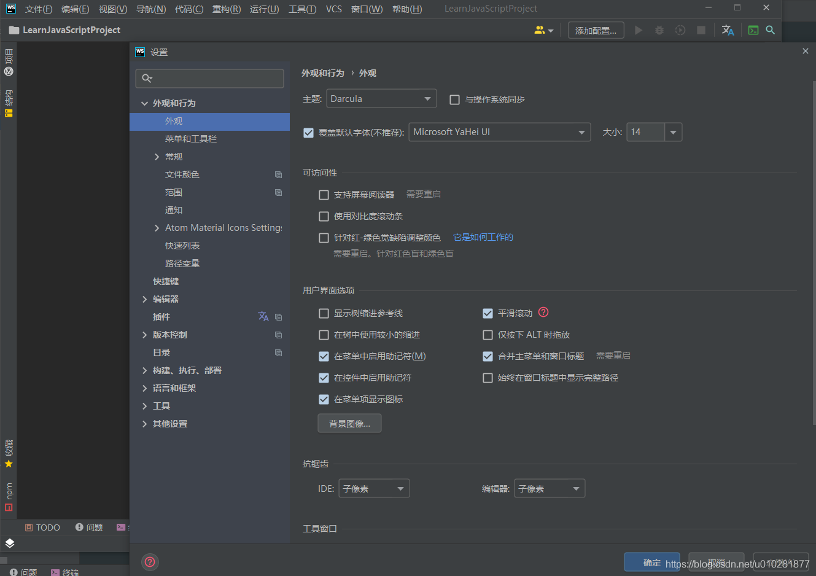816x576 pixels.
Task: Click the project-level icon beside 范围
Action: click(x=278, y=192)
